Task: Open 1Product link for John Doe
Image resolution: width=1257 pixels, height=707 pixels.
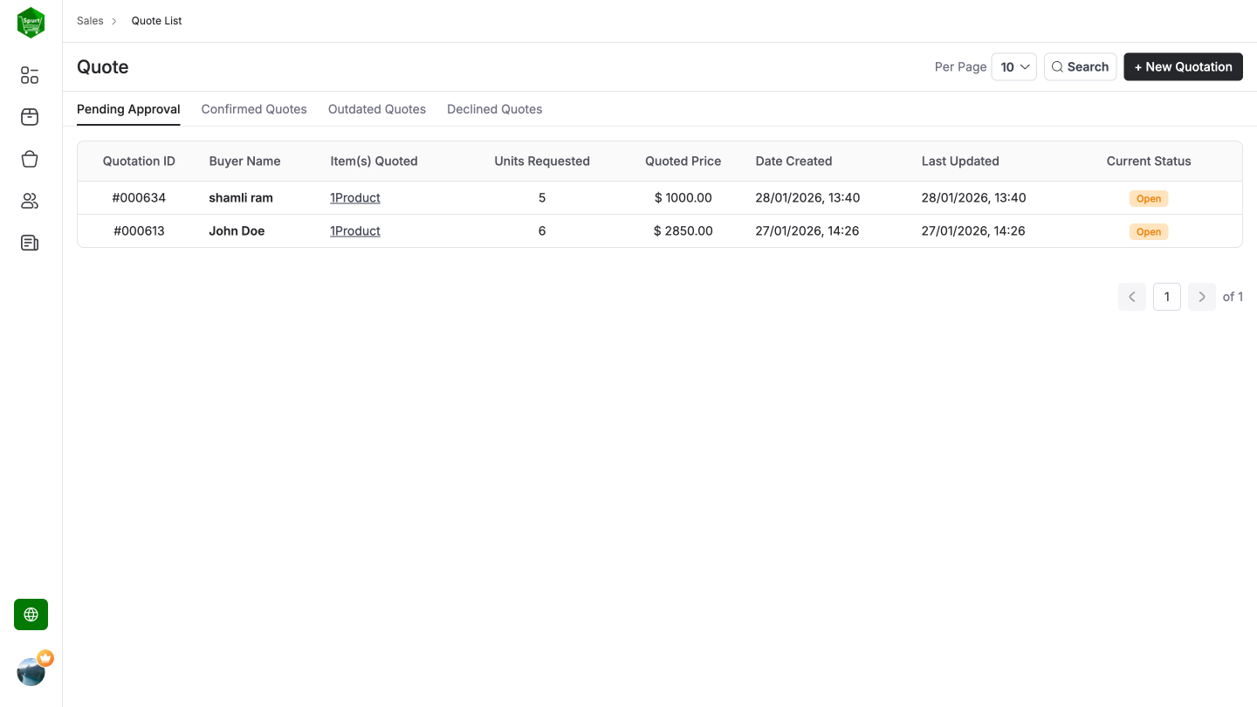Action: (x=355, y=231)
